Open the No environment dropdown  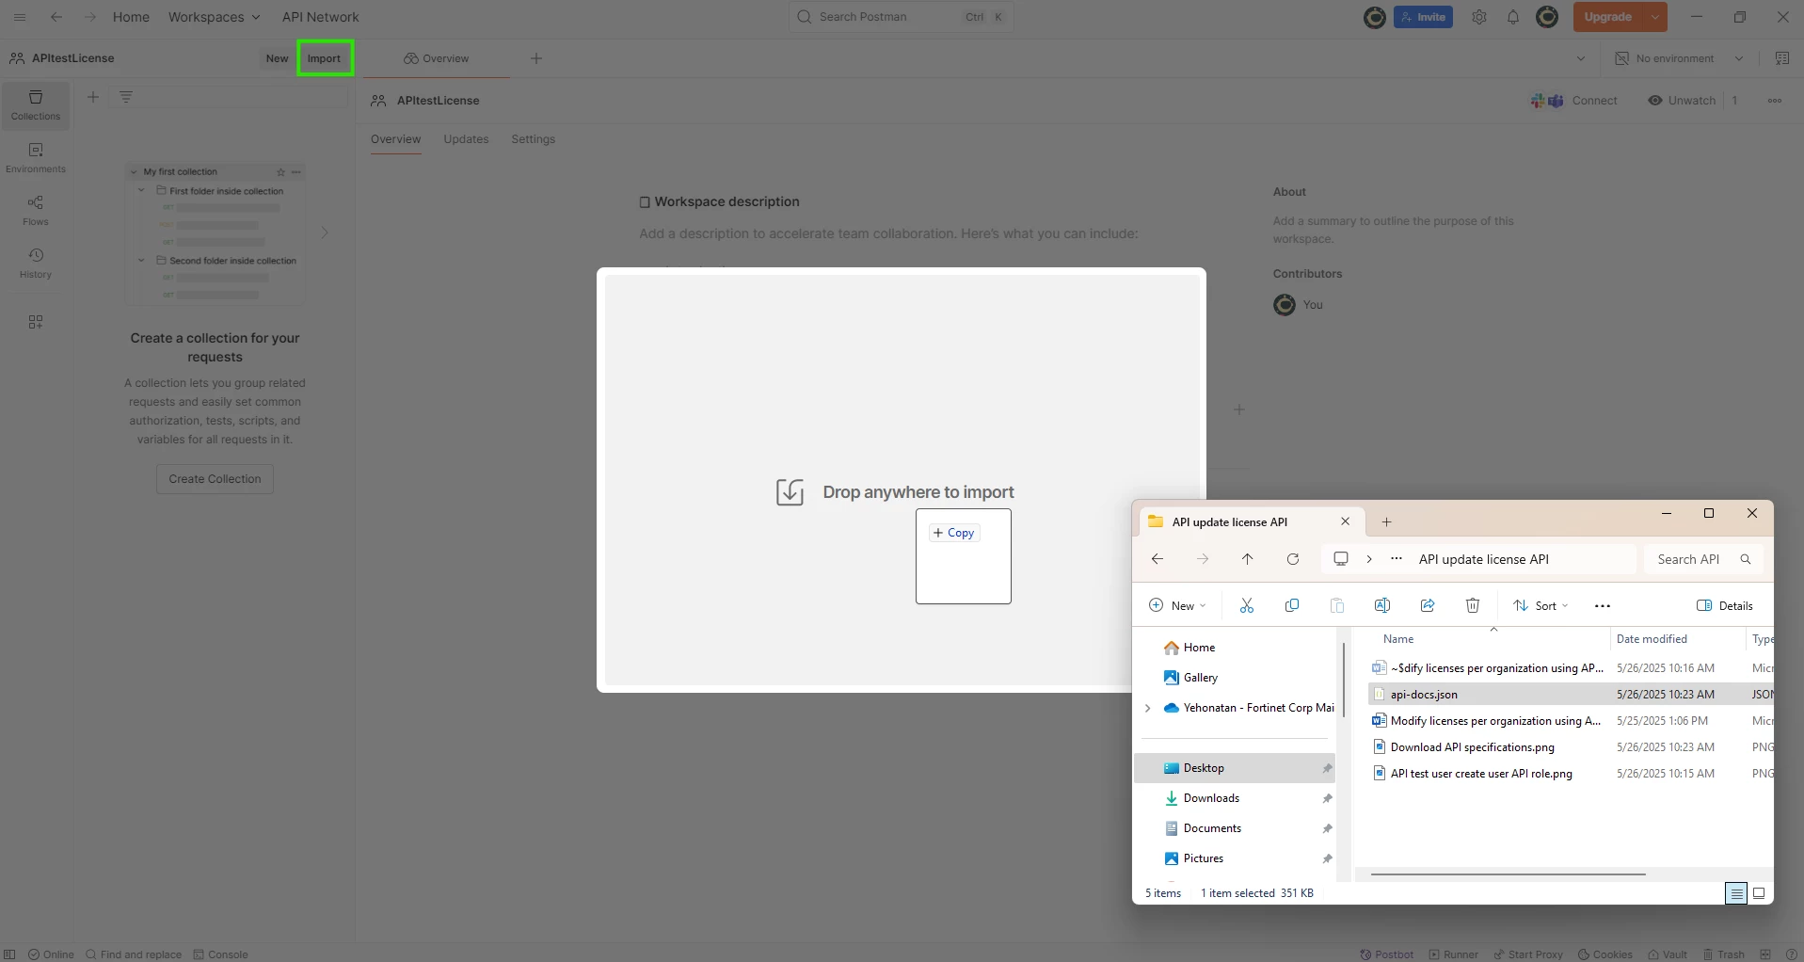[x=1680, y=58]
